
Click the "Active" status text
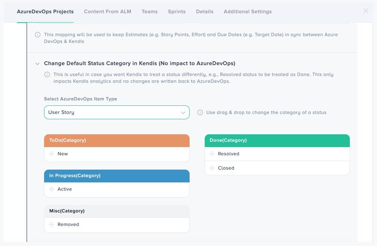(x=64, y=189)
